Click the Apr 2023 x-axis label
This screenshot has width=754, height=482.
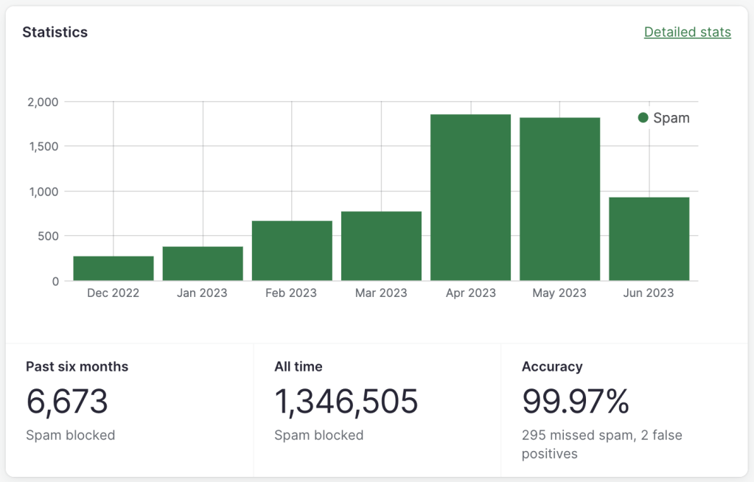[470, 293]
